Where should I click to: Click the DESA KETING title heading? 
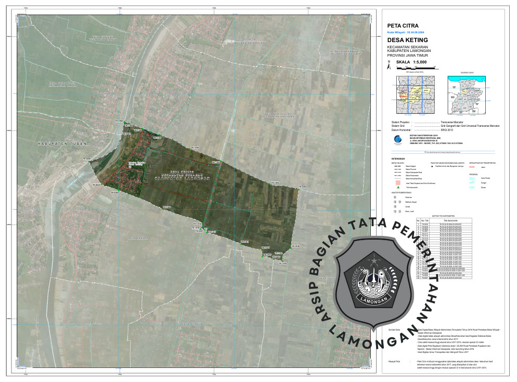pos(408,40)
